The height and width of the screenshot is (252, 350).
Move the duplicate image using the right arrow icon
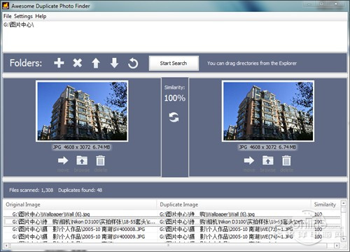click(249, 161)
